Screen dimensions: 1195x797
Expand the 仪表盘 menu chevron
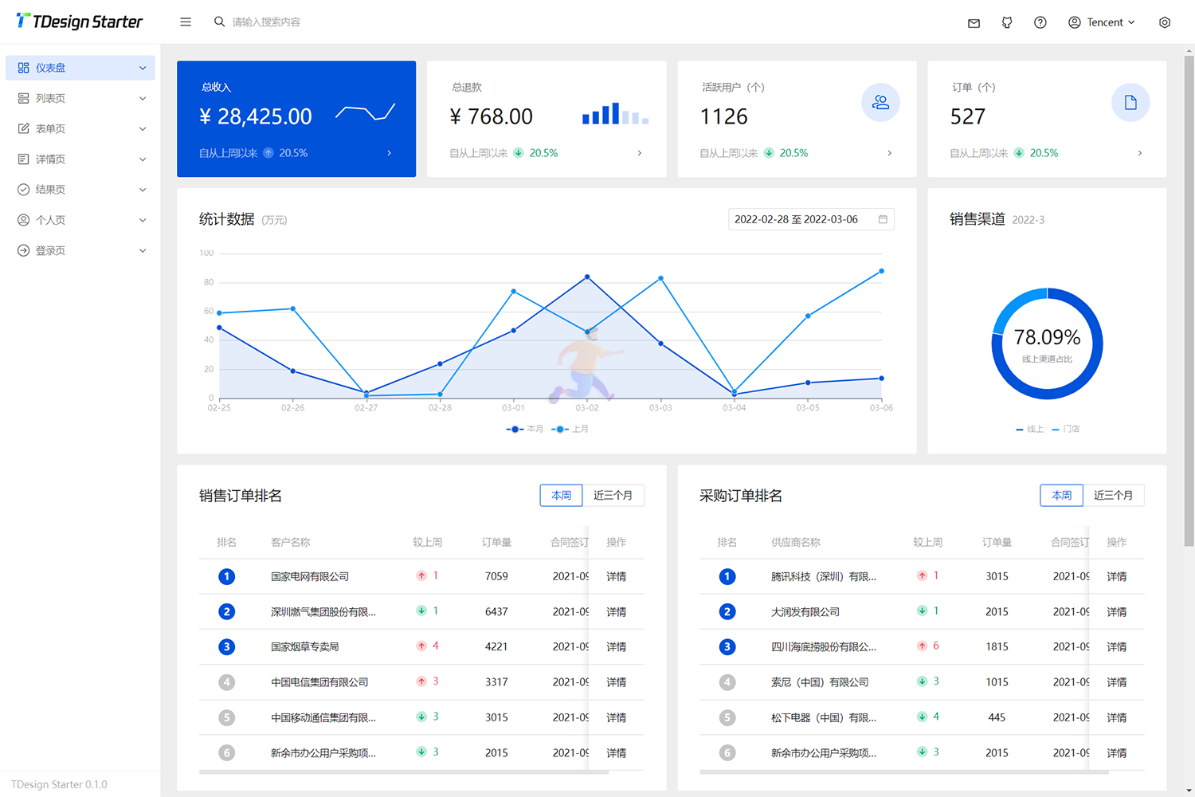[x=143, y=68]
